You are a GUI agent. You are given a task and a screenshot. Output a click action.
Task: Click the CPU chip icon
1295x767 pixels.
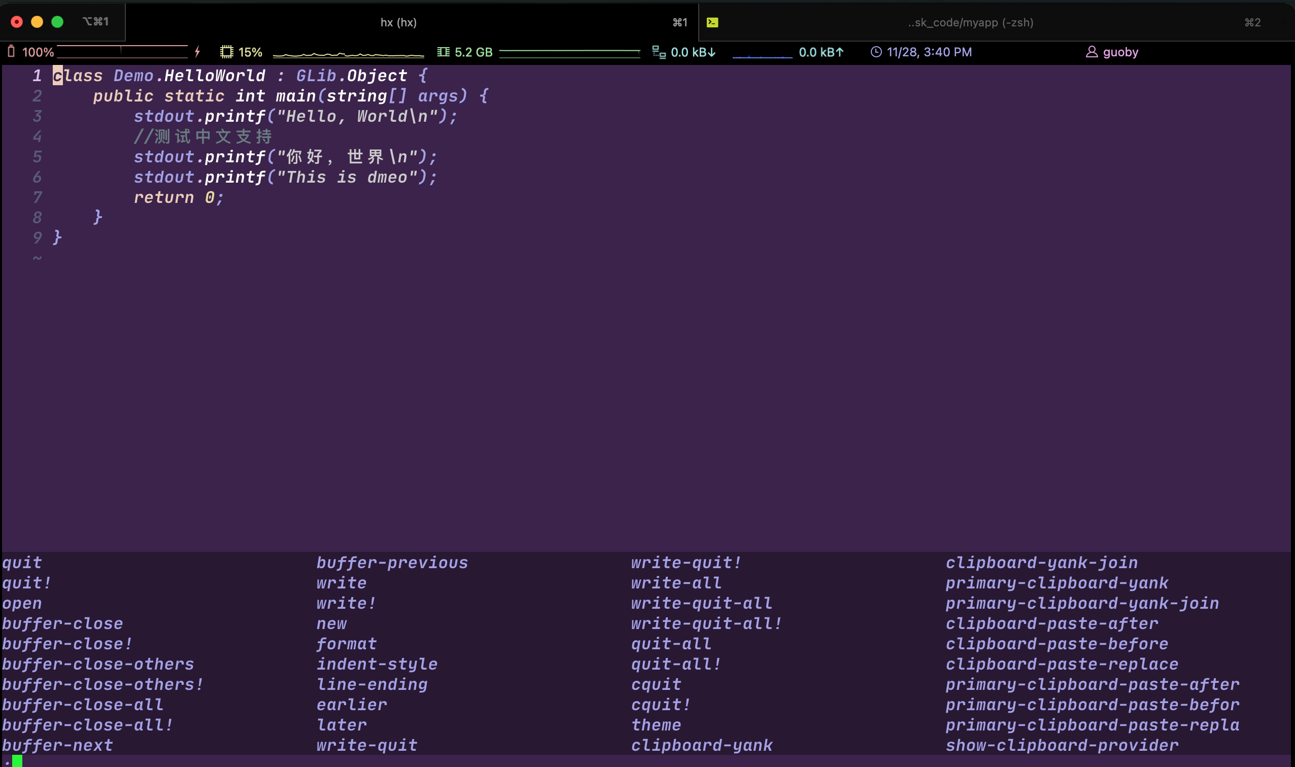click(x=226, y=52)
